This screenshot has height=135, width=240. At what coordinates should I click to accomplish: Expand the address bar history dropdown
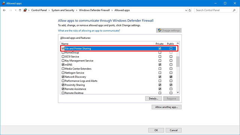[x=186, y=10]
